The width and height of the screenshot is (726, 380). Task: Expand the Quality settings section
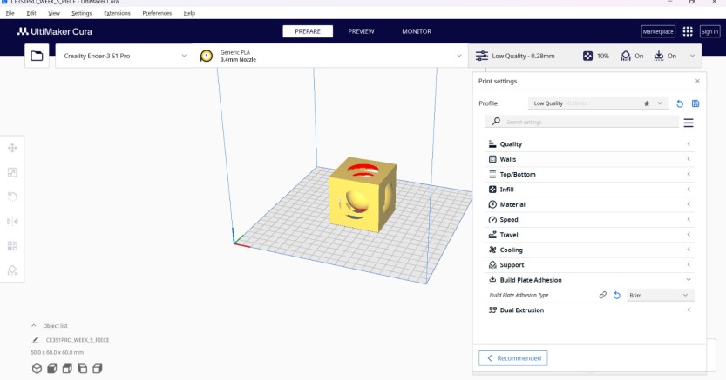tap(589, 144)
